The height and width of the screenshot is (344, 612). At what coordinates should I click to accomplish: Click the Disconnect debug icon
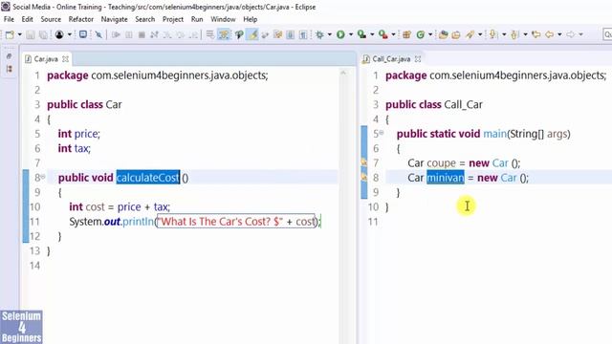click(154, 34)
